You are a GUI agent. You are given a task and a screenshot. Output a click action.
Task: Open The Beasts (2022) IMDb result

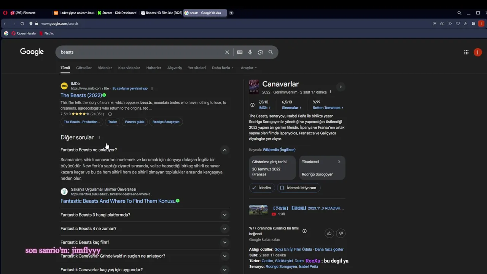click(x=81, y=95)
